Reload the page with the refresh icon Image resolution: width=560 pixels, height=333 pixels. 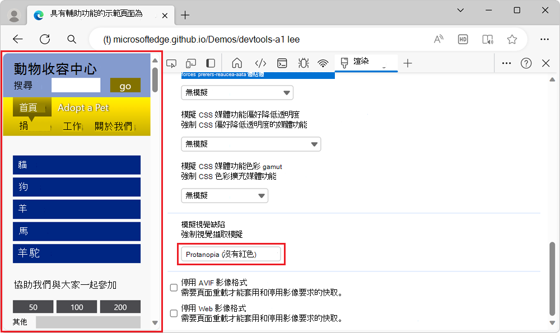[x=45, y=39]
